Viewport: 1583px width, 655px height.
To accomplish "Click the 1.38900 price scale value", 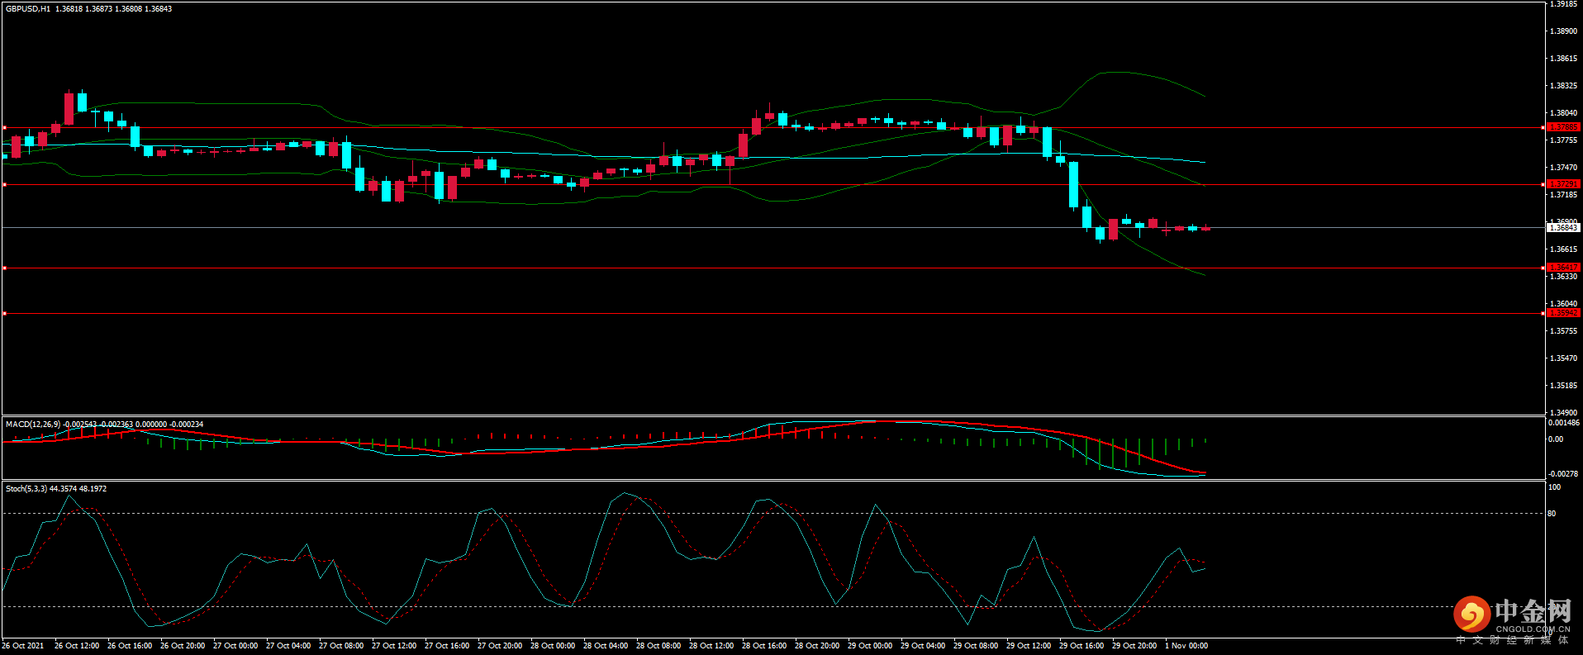I will click(1563, 31).
